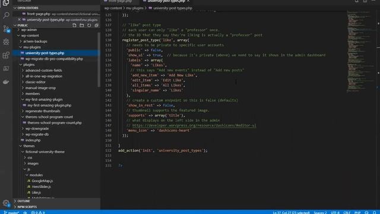Click the PHP language mode indicator
This screenshot has height=214, width=380.
coord(357,212)
